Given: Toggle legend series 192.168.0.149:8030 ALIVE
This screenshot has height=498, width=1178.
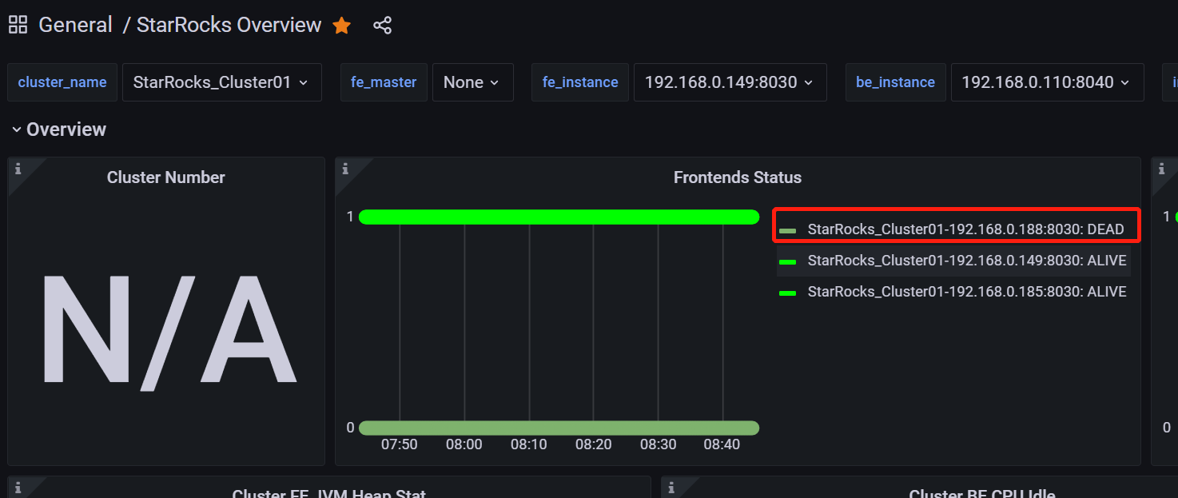Looking at the screenshot, I should (967, 261).
